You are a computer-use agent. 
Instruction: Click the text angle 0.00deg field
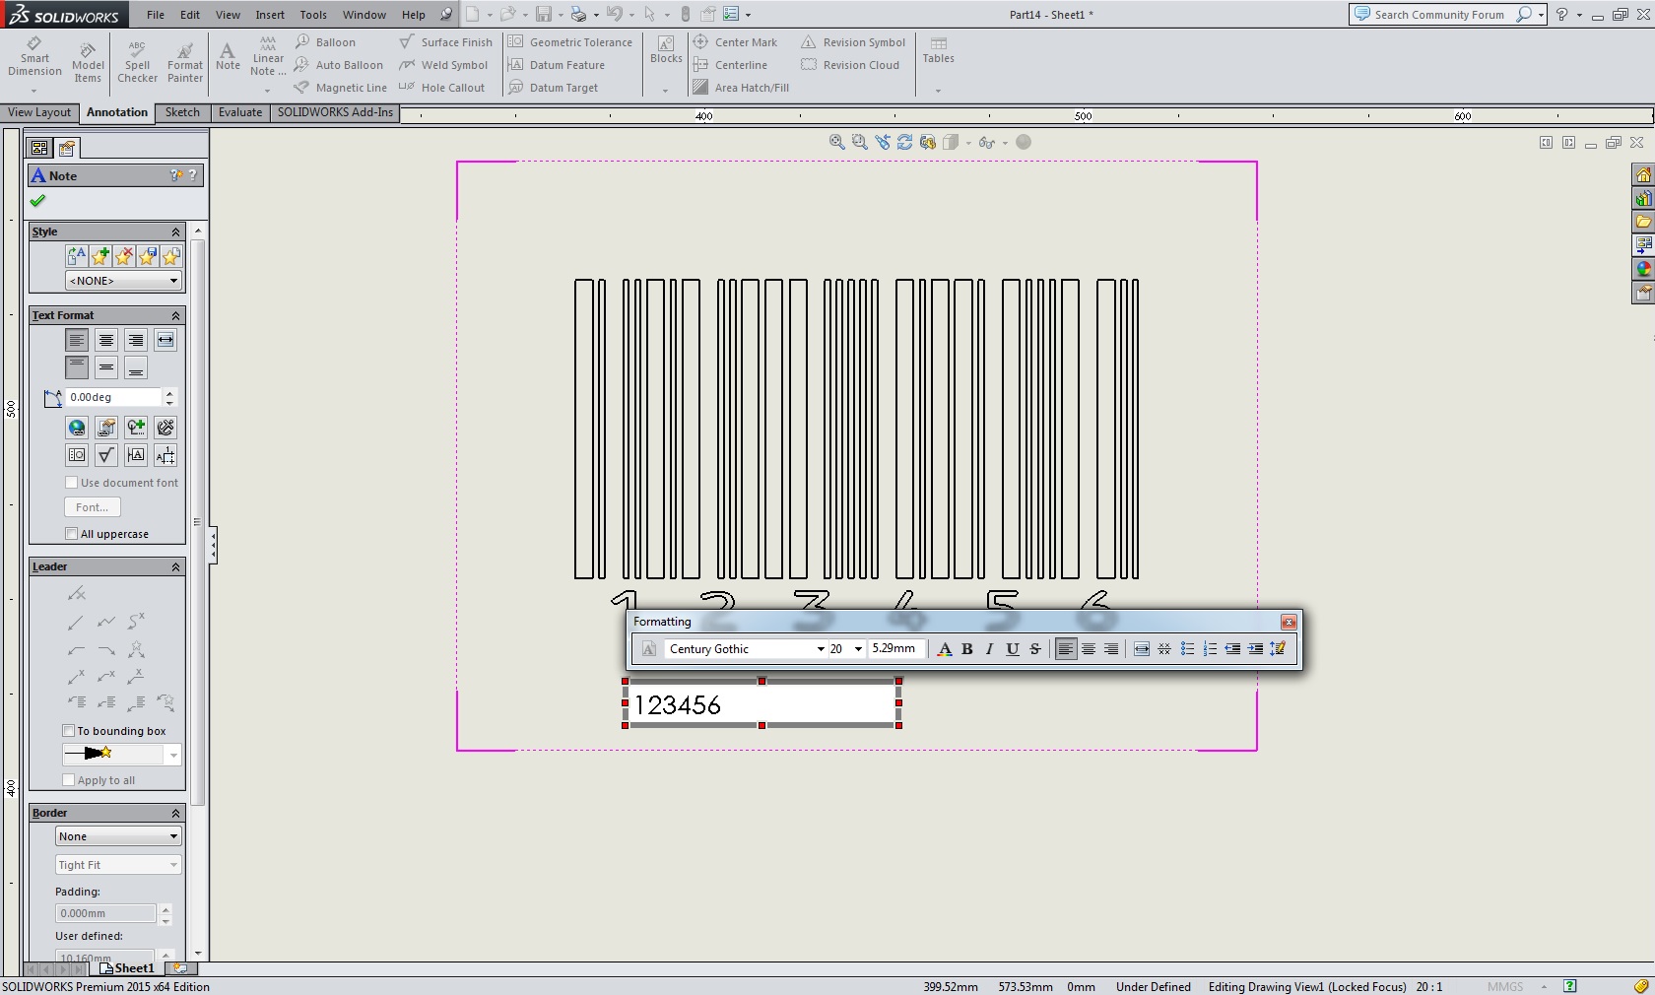click(x=112, y=397)
